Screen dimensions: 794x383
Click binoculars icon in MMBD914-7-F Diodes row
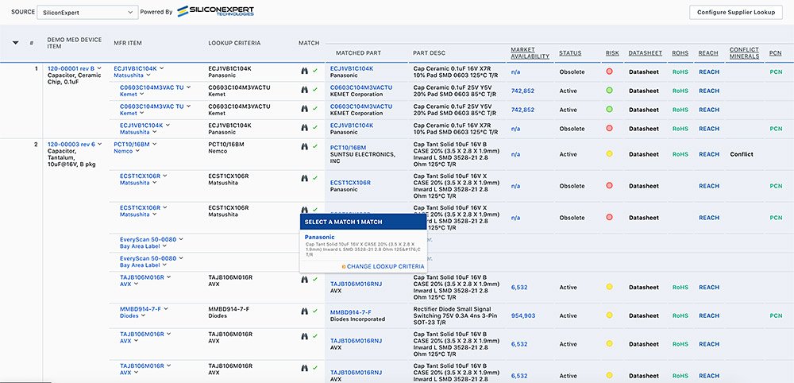point(304,311)
